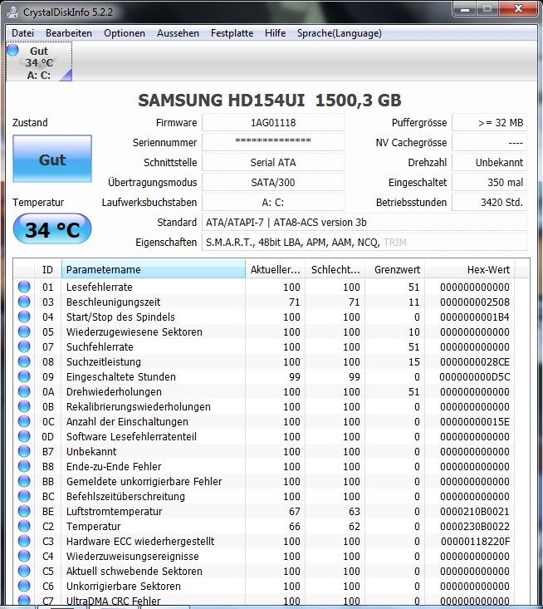Click the Eigenschaften features field

pyautogui.click(x=364, y=243)
